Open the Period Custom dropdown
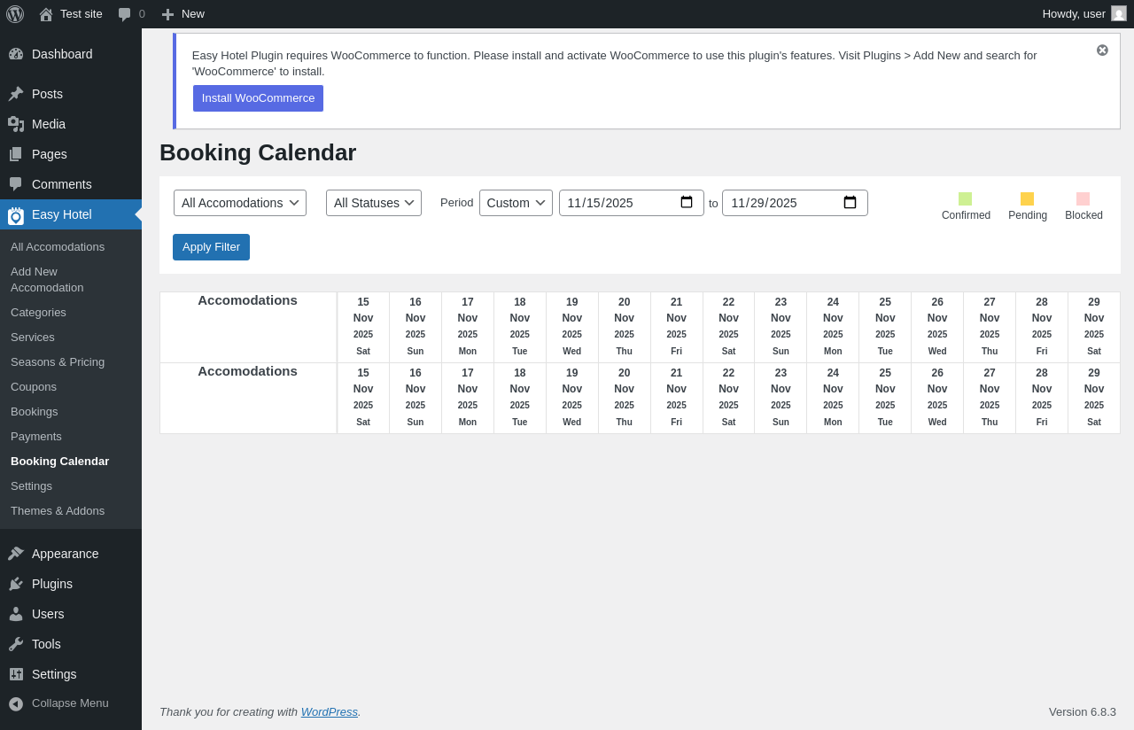This screenshot has height=730, width=1134. point(516,203)
